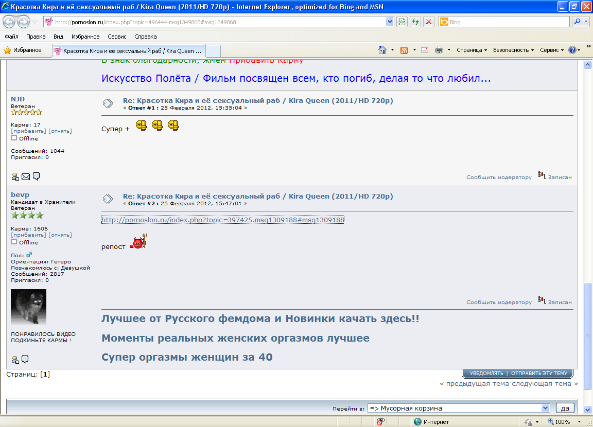
Task: Toggle the Offline checkbox under bevp
Action: pos(14,242)
